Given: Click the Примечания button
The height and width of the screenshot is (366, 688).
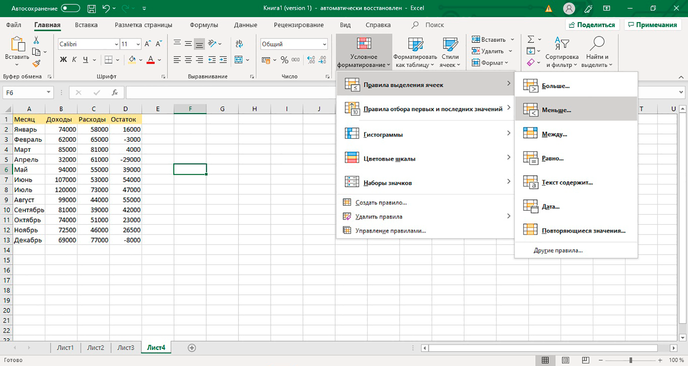Looking at the screenshot, I should [x=653, y=25].
